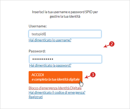Click the red circled number 2 marker
Screen dimensions: 130x109
click(x=112, y=44)
